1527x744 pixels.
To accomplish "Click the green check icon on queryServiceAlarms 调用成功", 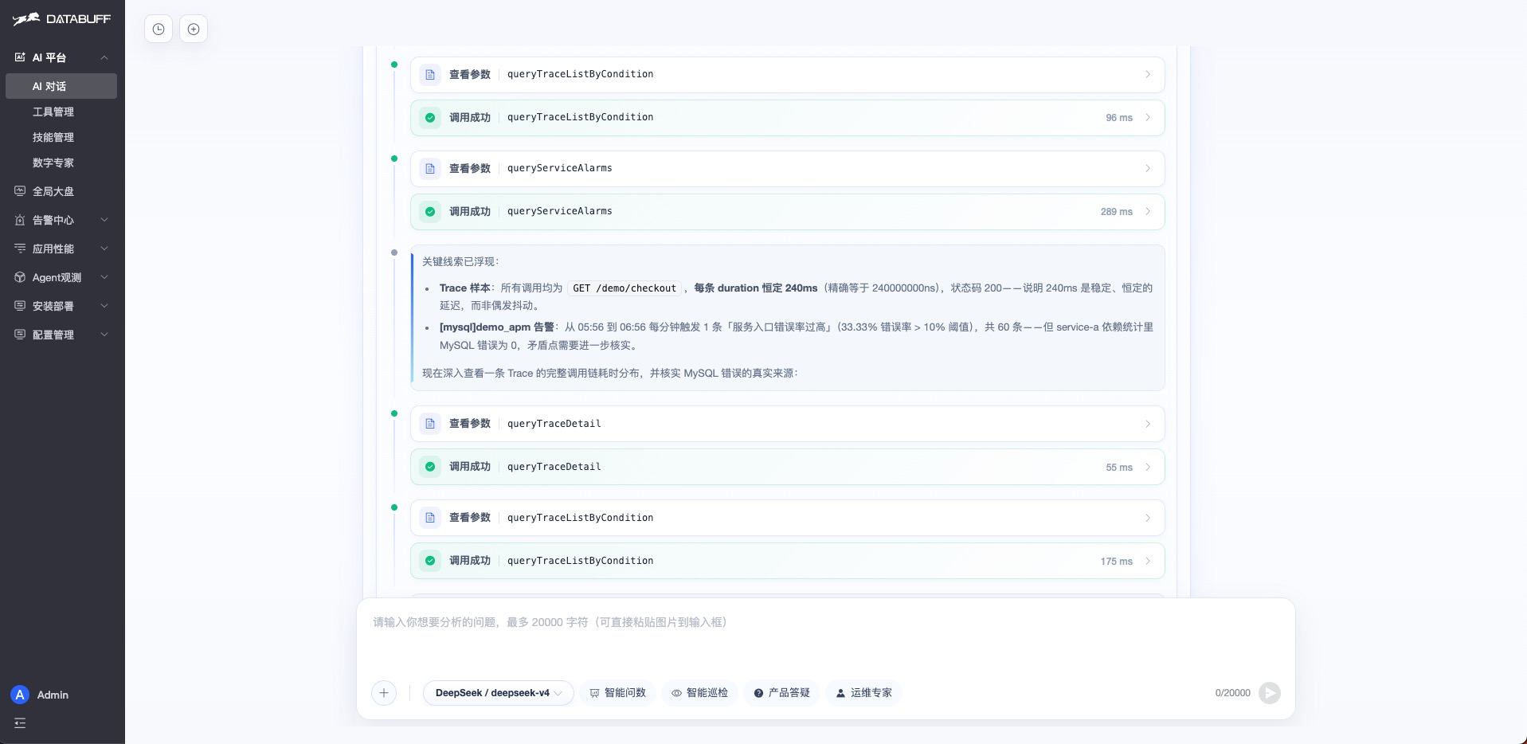I will pos(430,212).
